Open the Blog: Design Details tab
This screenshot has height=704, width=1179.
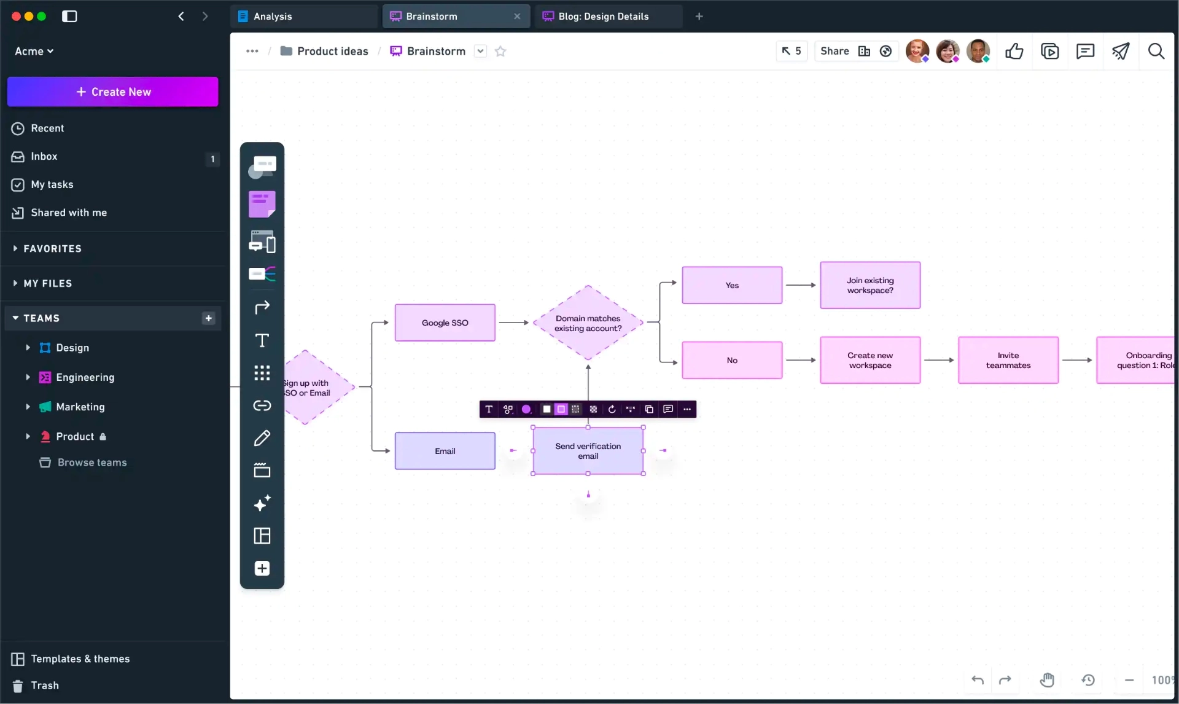(603, 17)
